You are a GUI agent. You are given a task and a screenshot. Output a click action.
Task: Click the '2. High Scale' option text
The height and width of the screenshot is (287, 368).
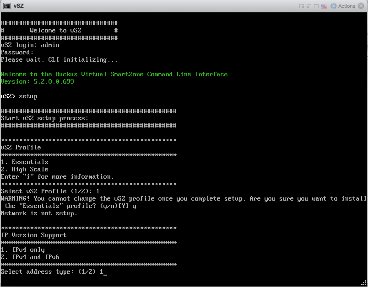point(24,170)
